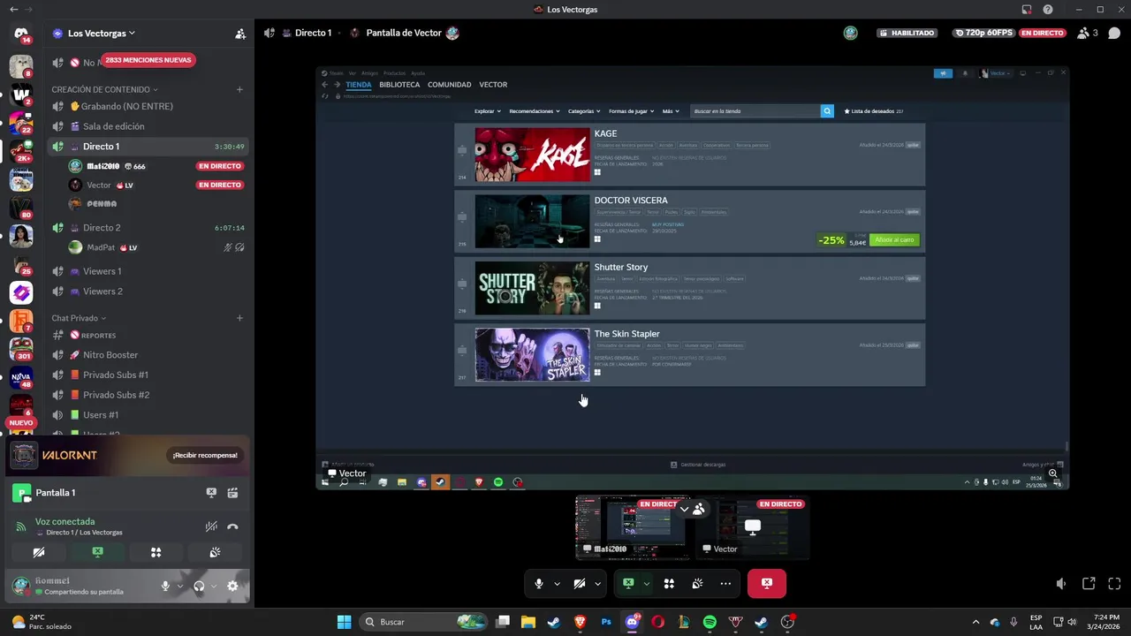Viewport: 1131px width, 636px height.
Task: Open the NOVA server icon
Action: pos(21,377)
